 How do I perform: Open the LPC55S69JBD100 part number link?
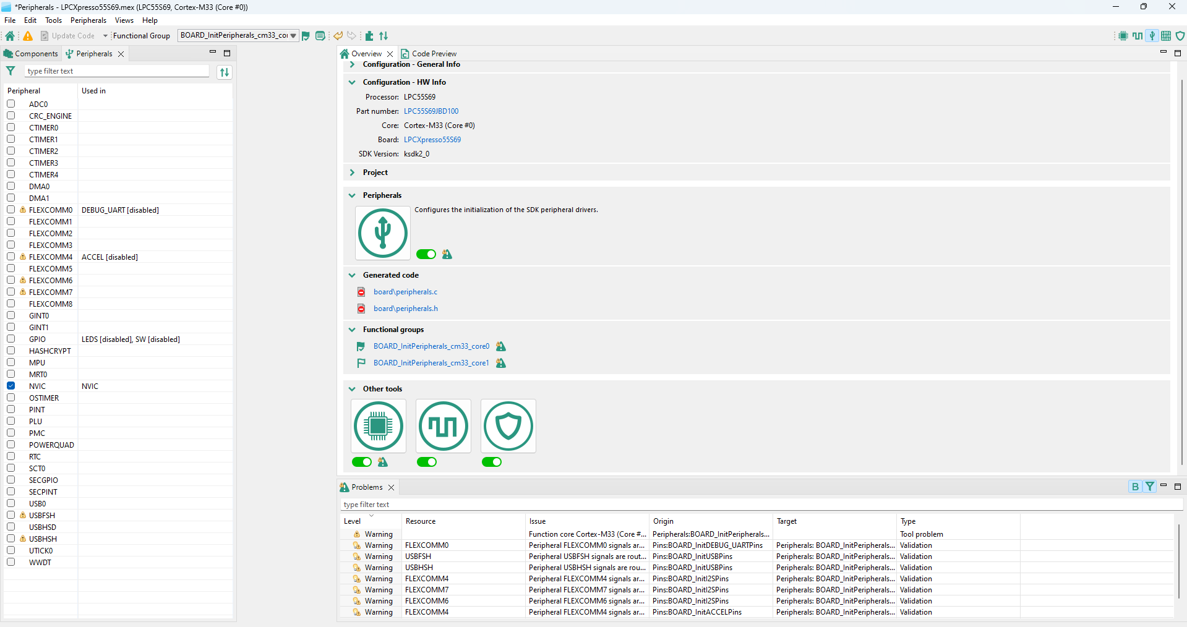[x=432, y=111]
